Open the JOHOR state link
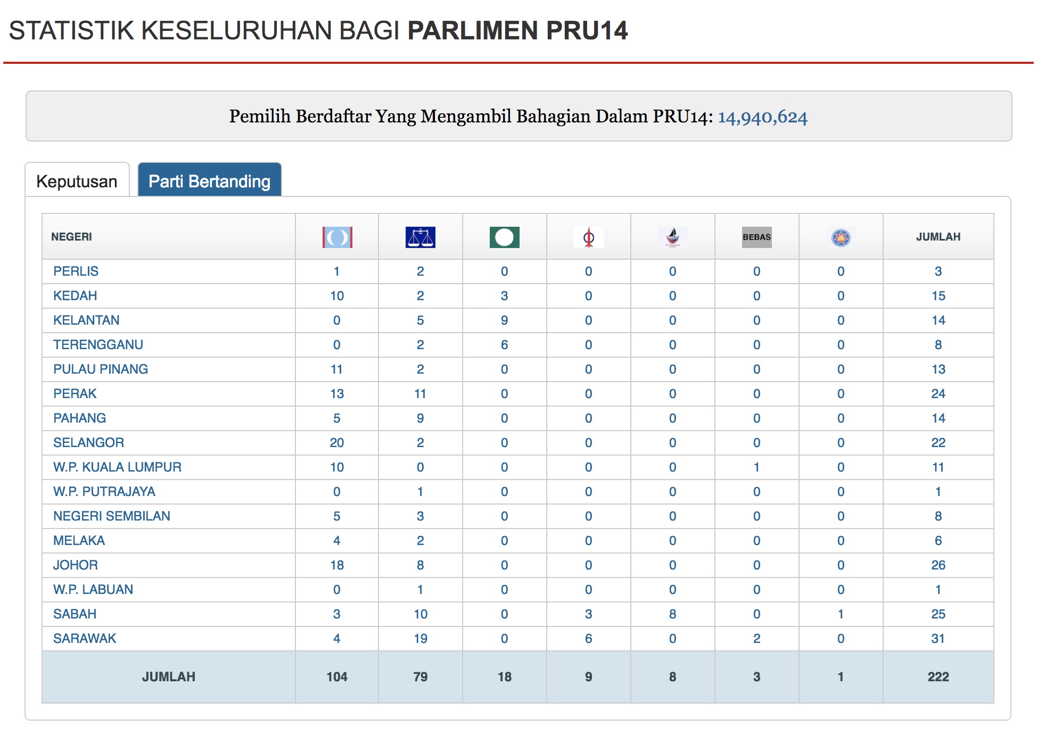This screenshot has height=743, width=1037. pos(76,565)
